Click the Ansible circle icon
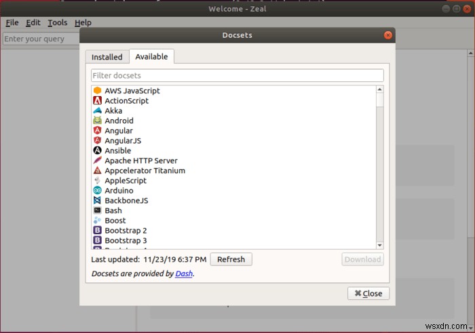The image size is (475, 333). tap(97, 150)
